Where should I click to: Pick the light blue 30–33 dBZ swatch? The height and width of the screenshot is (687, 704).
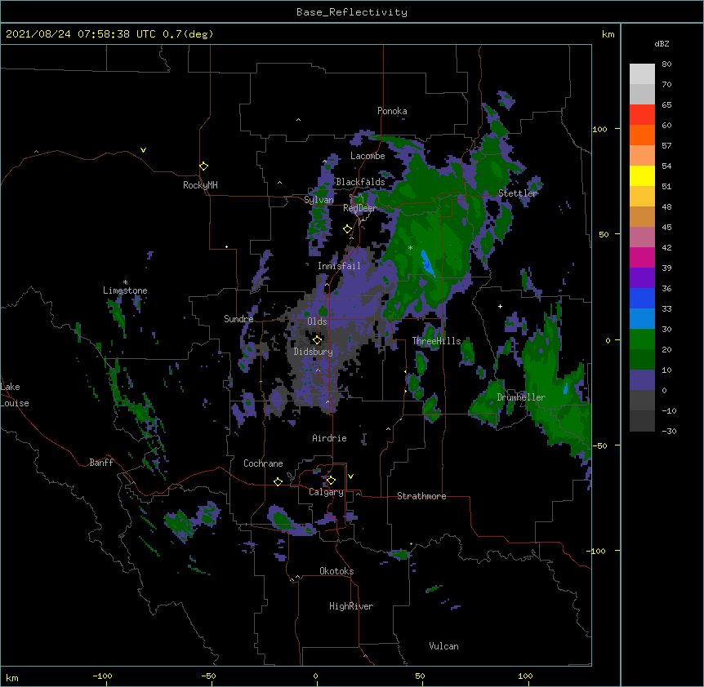642,318
